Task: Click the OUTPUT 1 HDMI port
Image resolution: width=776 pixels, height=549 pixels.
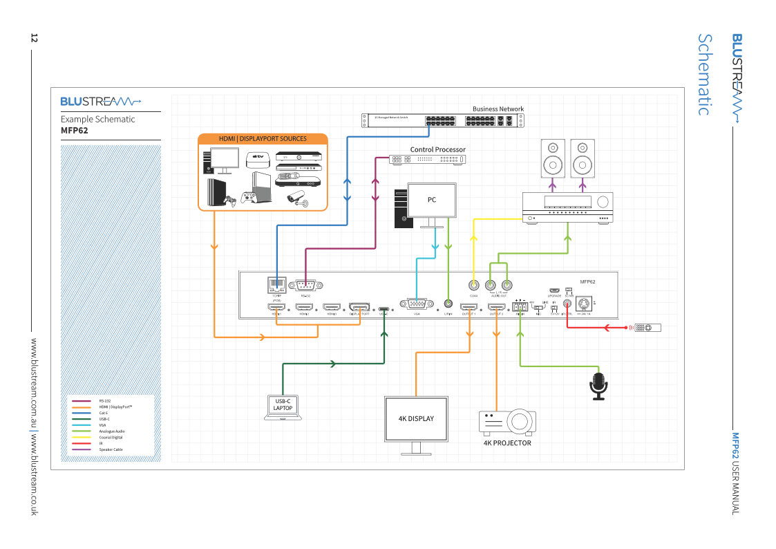Action: [469, 307]
